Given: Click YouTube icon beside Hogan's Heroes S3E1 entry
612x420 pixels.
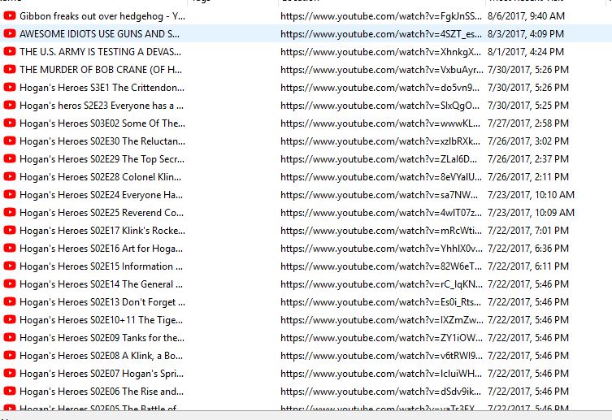Looking at the screenshot, I should coord(10,87).
